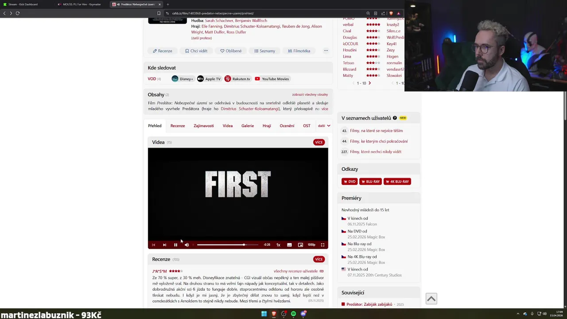This screenshot has height=319, width=567.
Task: Open the Galerie tab
Action: point(248,126)
